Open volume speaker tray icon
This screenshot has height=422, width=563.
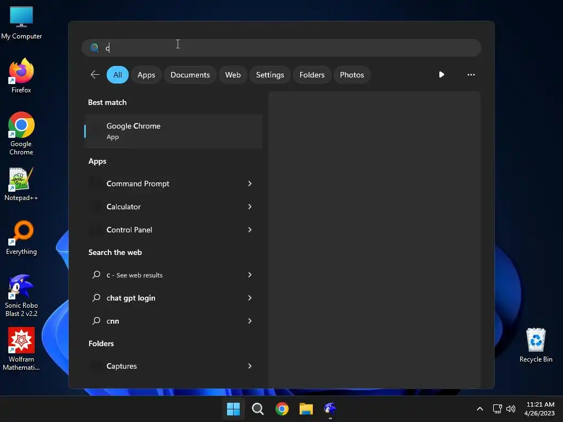click(x=511, y=409)
